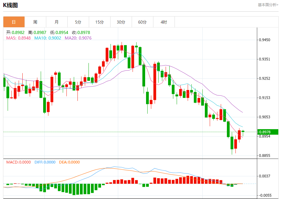Screen dimensions: 282x199
Task: Open the 30分 timeframe tab
Action: point(121,22)
